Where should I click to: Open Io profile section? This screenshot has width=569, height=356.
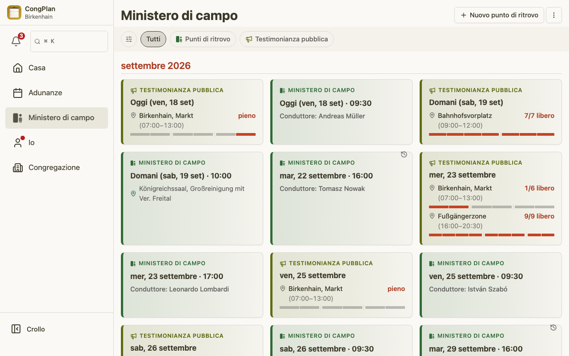[x=56, y=143]
